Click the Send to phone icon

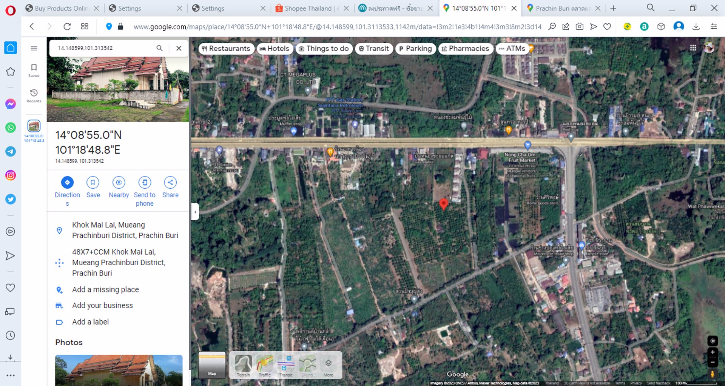tap(145, 183)
